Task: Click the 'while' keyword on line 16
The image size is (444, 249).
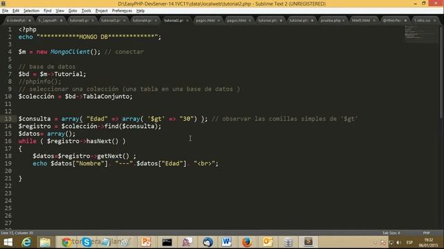Action: (x=28, y=141)
